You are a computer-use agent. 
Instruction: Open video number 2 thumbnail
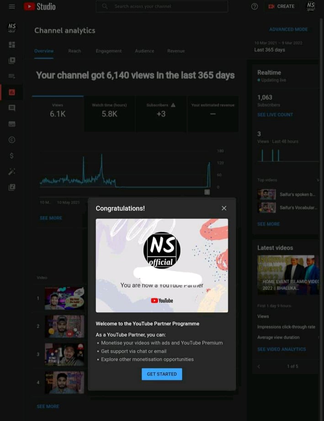pos(64,326)
